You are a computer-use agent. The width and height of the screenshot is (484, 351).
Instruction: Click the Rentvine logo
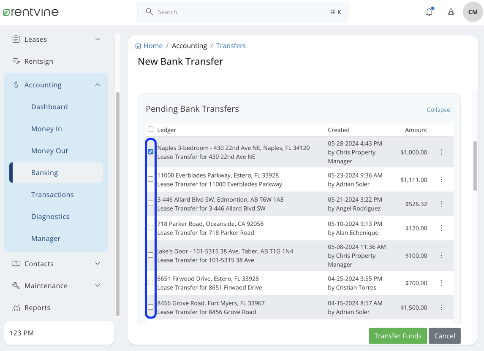tap(30, 12)
